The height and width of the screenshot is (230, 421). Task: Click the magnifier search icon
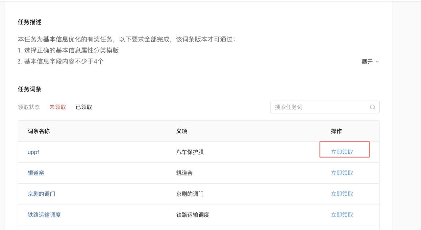click(372, 107)
